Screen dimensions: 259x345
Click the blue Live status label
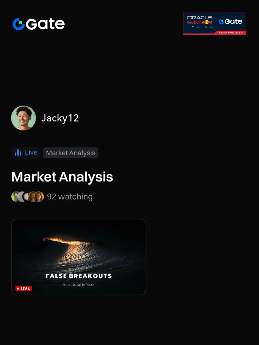31,152
